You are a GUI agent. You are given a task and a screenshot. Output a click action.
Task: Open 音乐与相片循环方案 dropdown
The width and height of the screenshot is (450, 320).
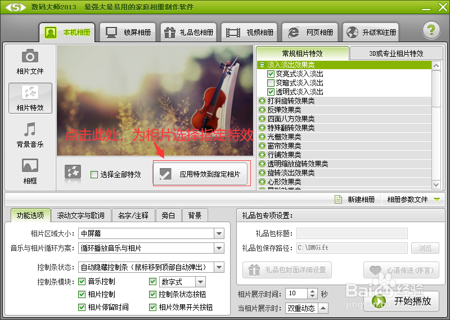point(219,248)
